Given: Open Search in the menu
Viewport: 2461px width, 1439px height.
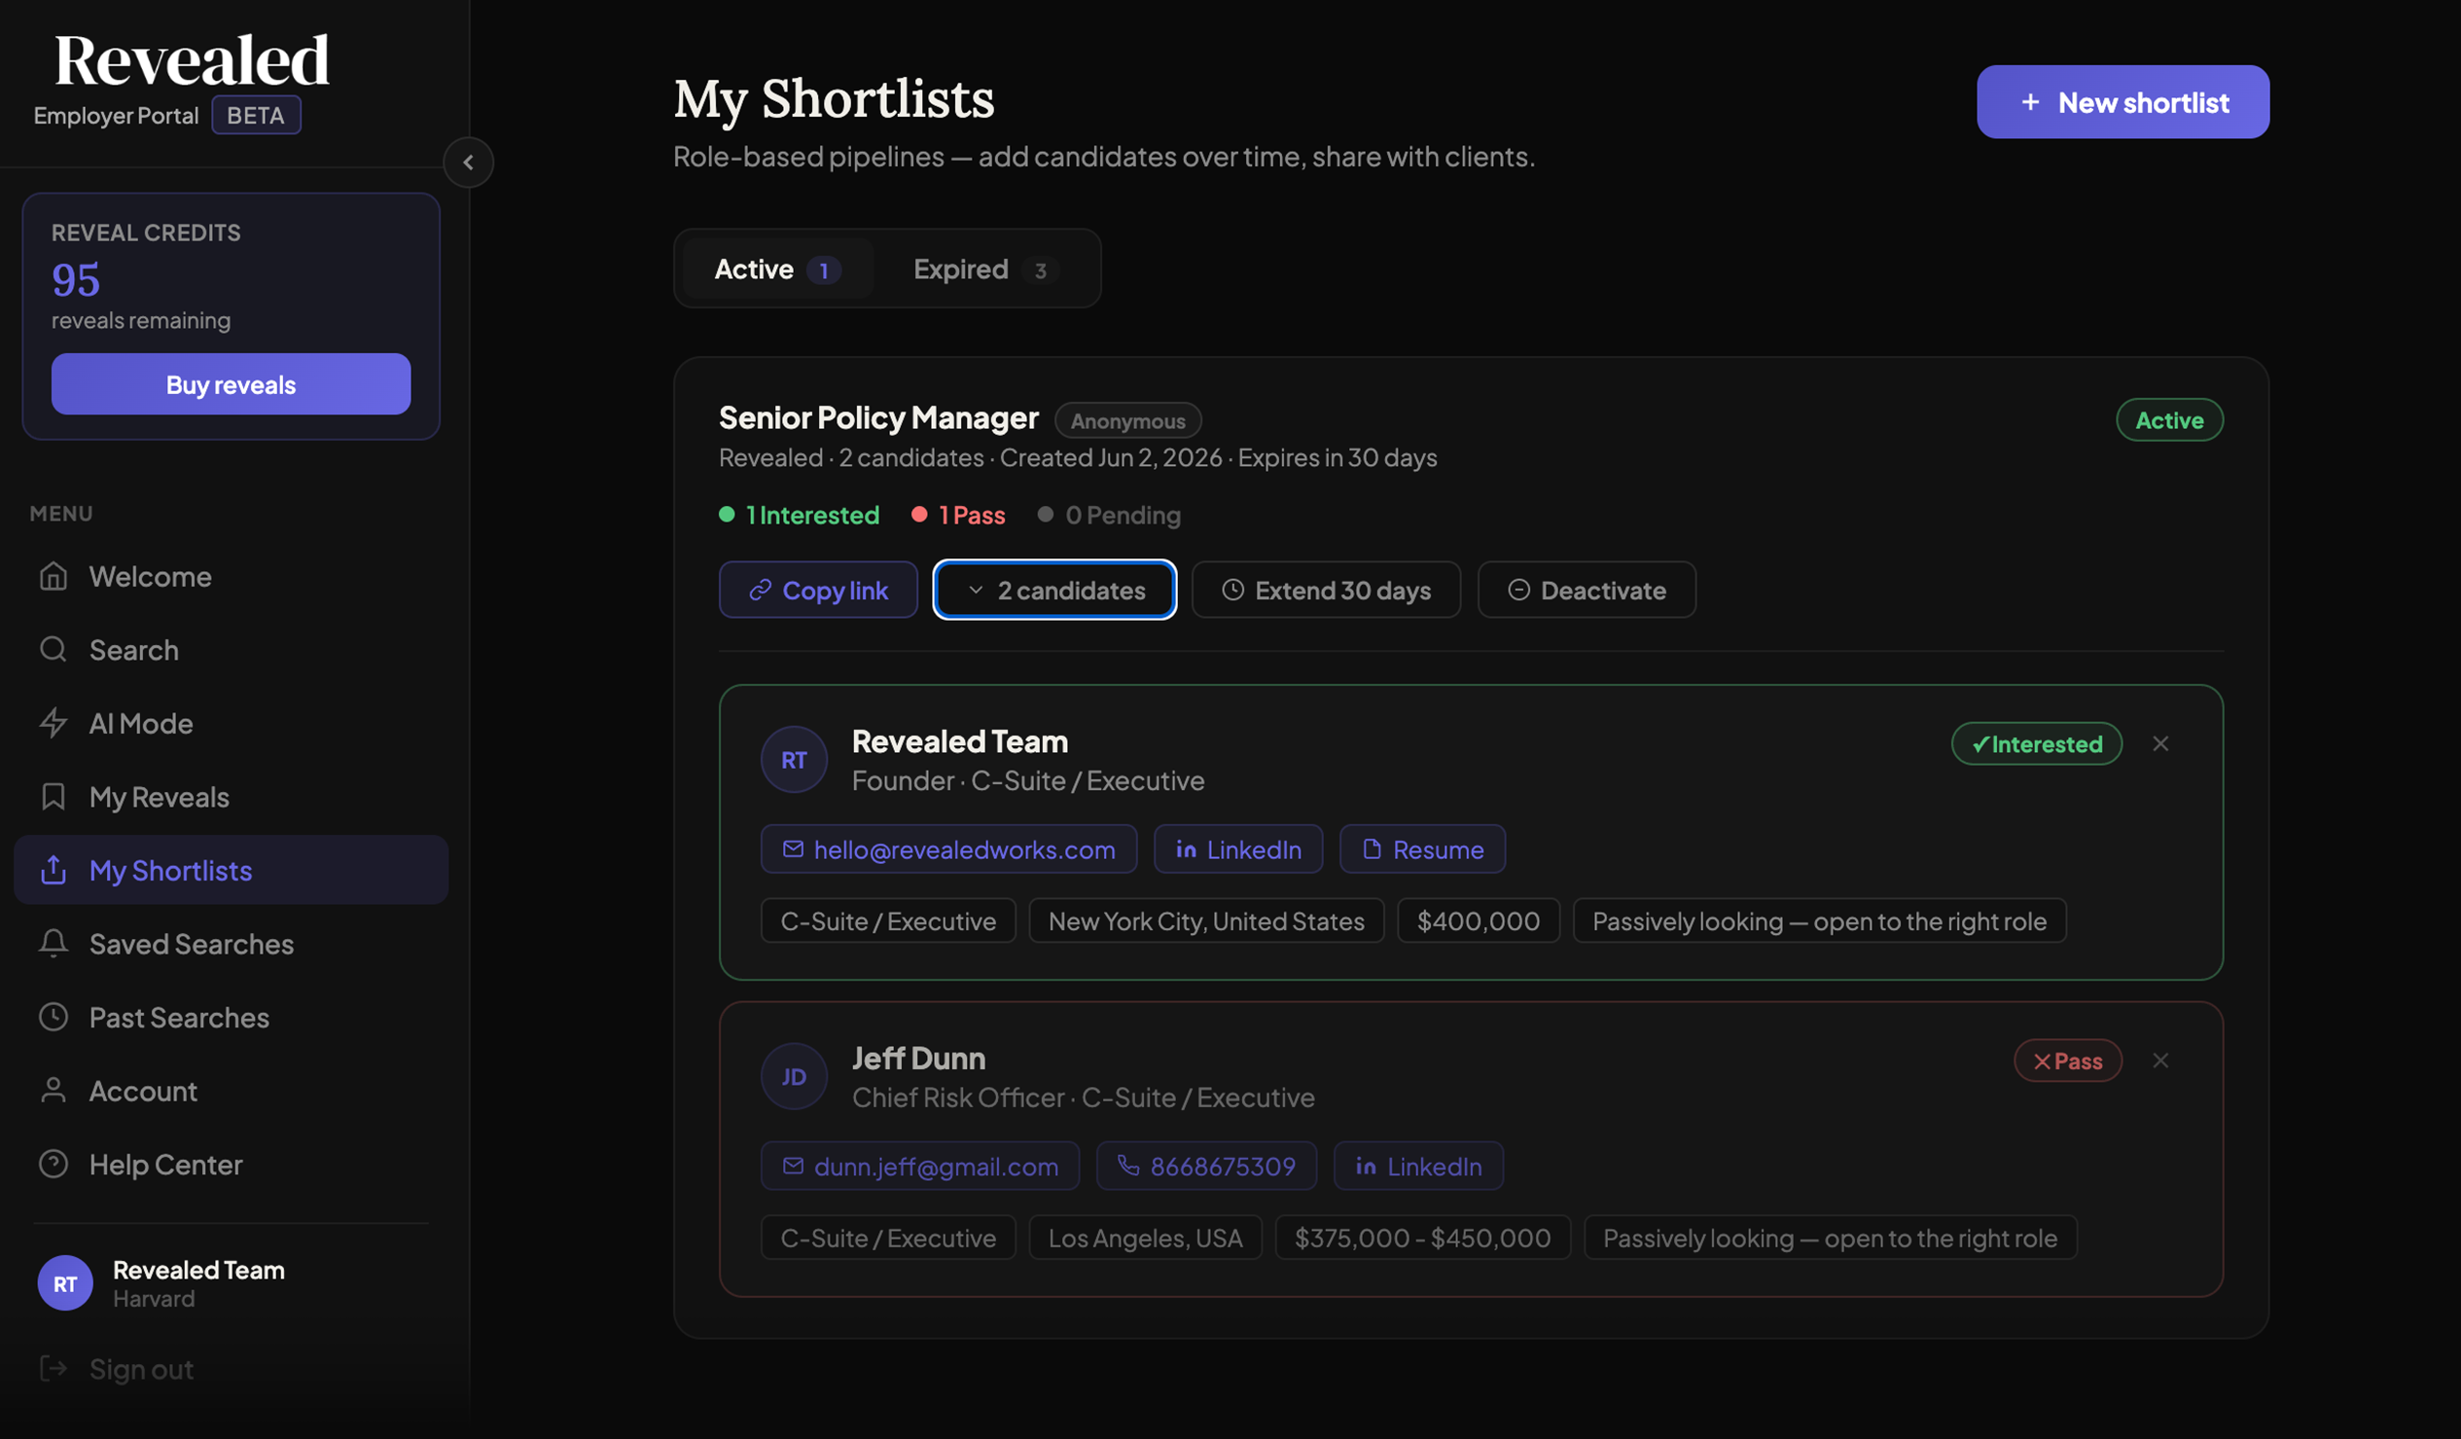Looking at the screenshot, I should (x=231, y=650).
